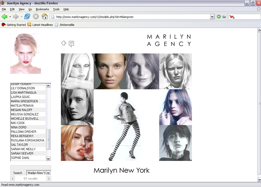Go to the next results page
Screen dimensions: 261x187
click(x=49, y=179)
